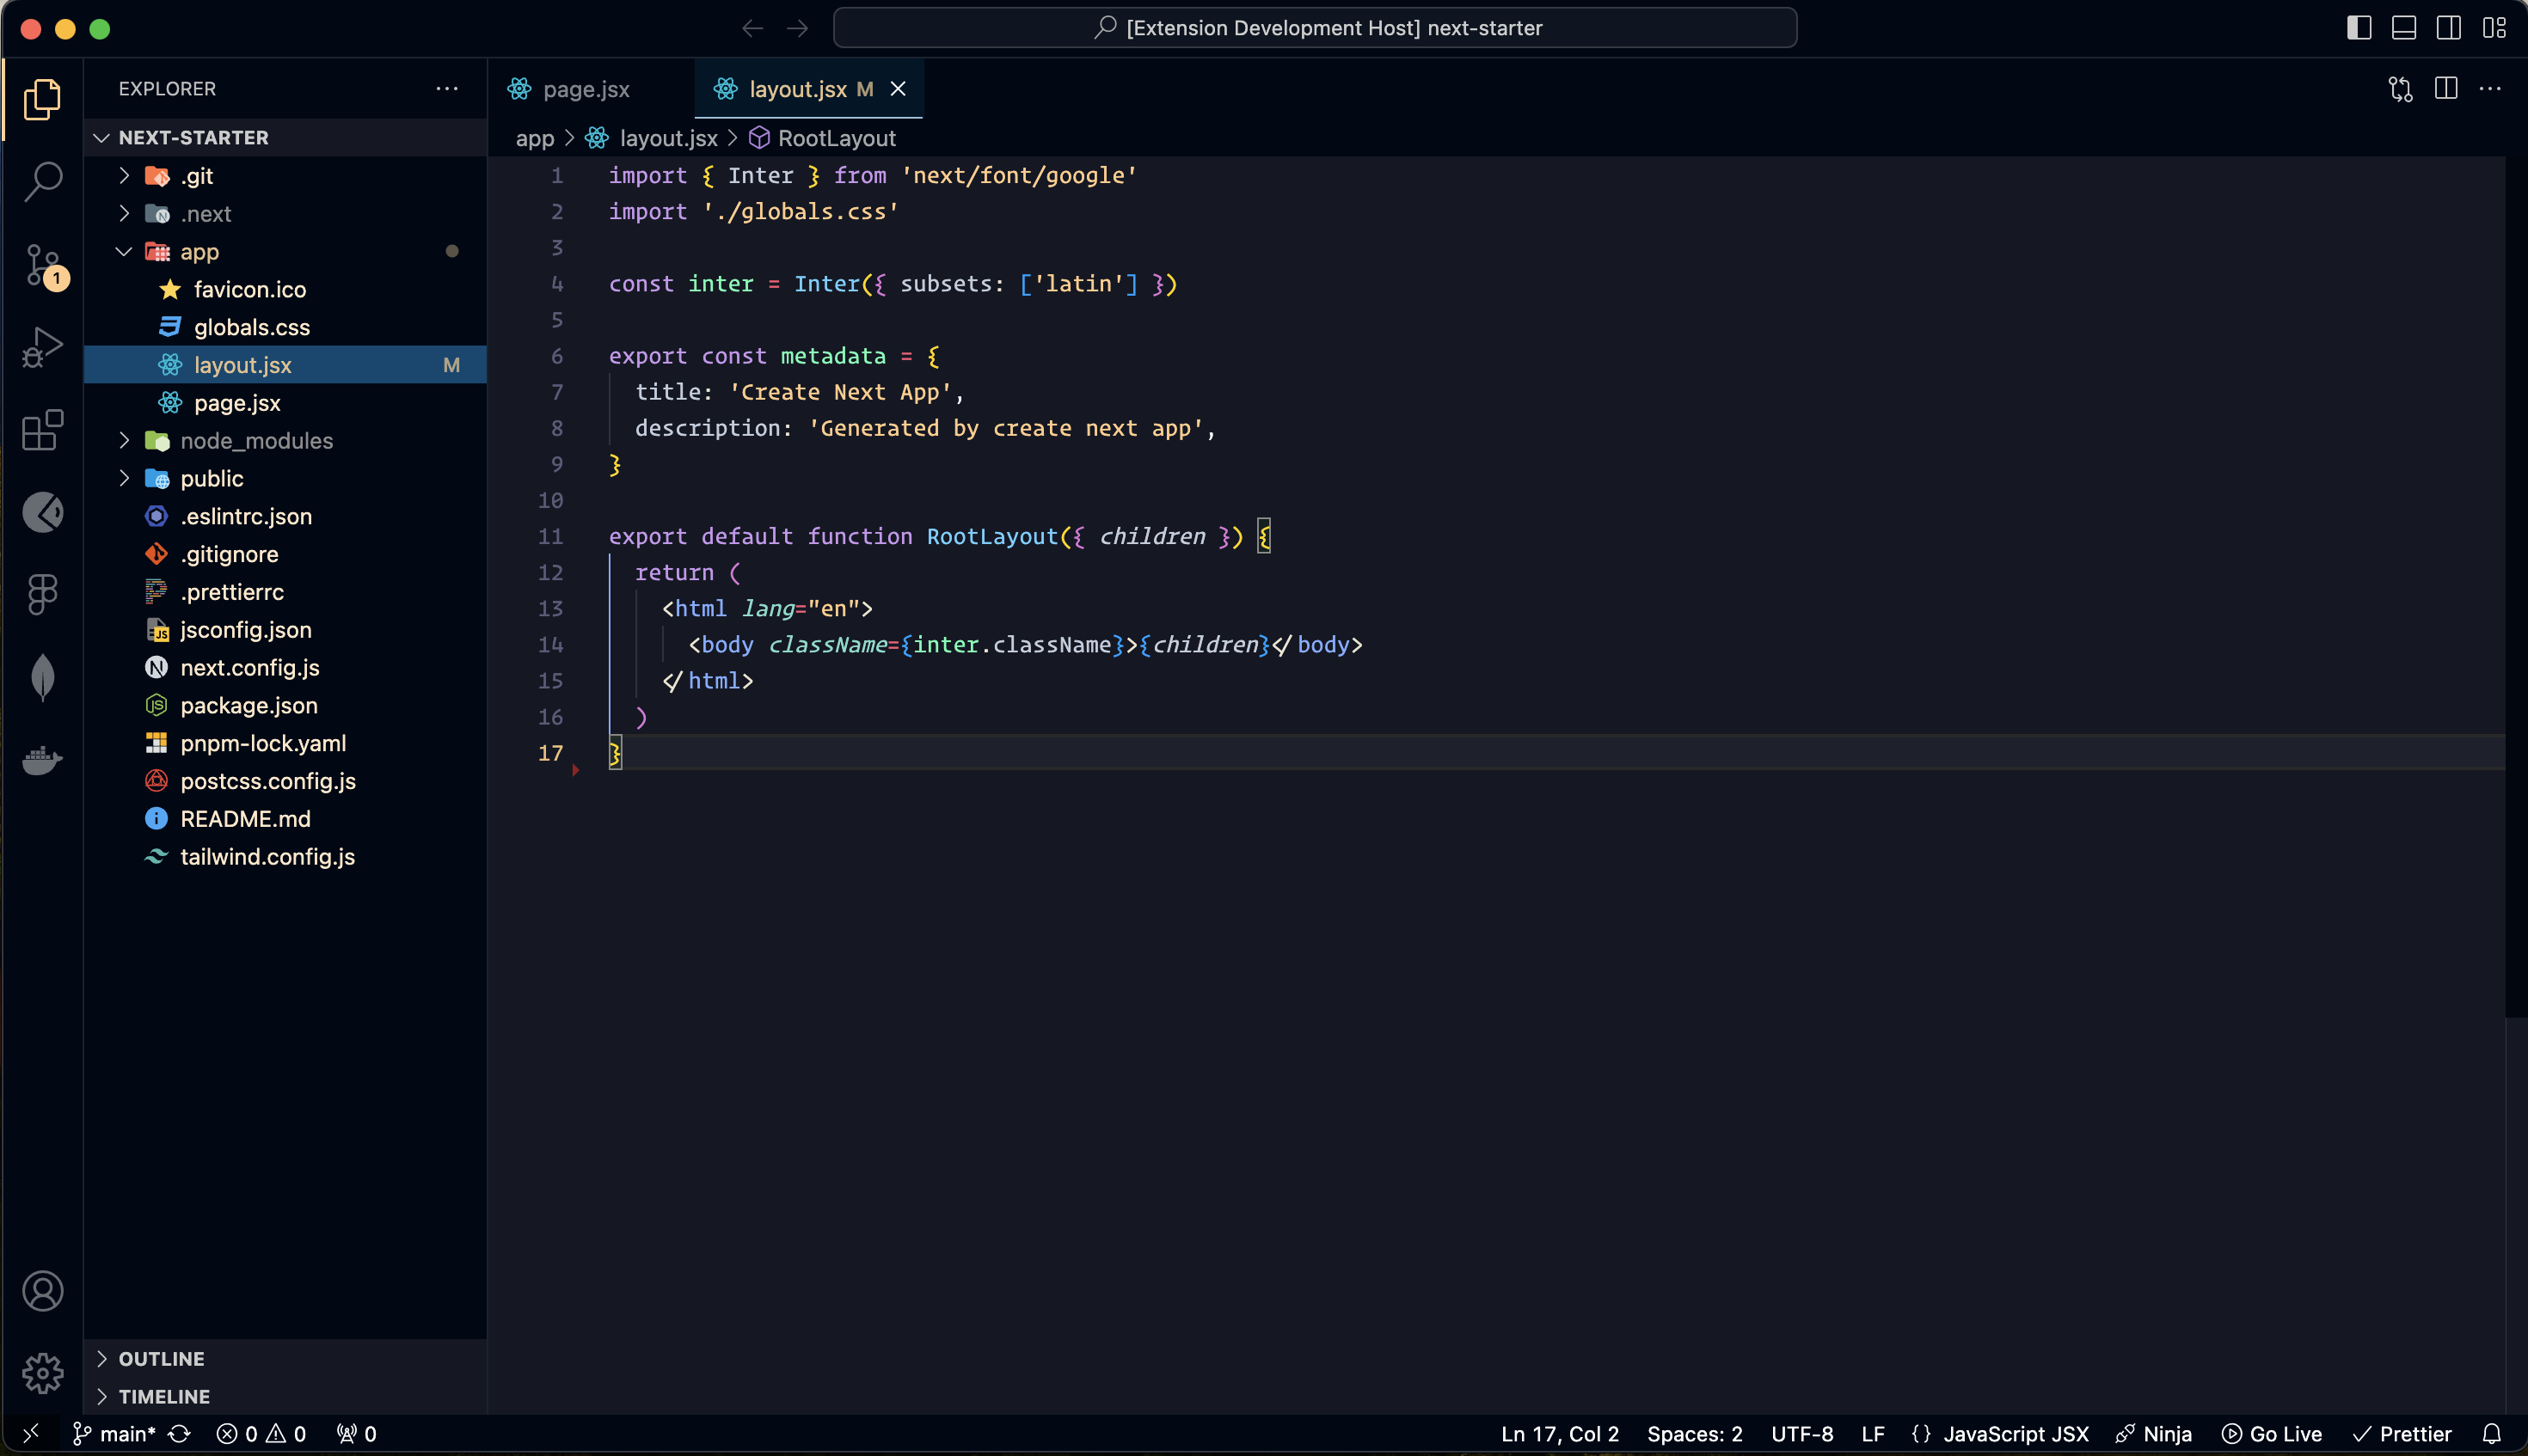
Task: Toggle Secondary Side Bar visibility
Action: (x=2449, y=28)
